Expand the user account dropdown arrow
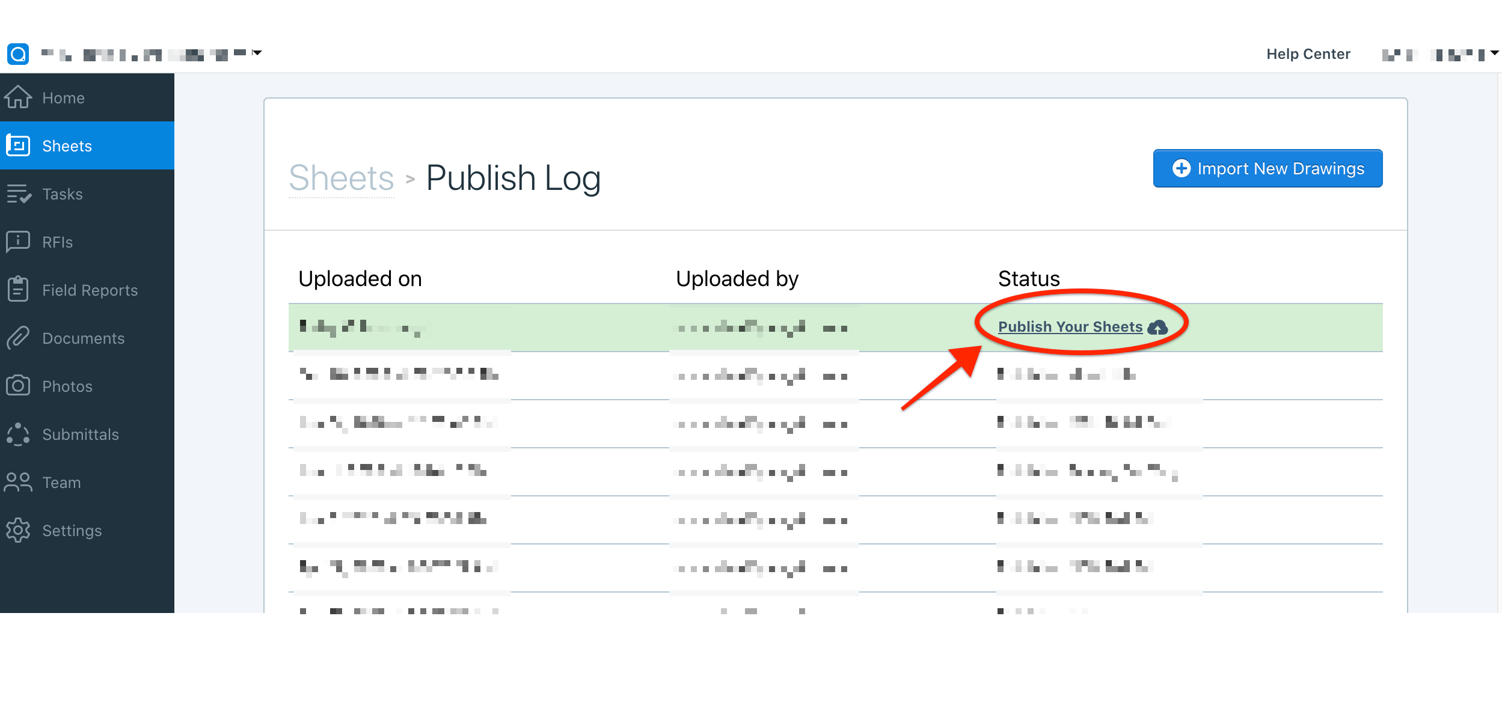 point(1494,53)
